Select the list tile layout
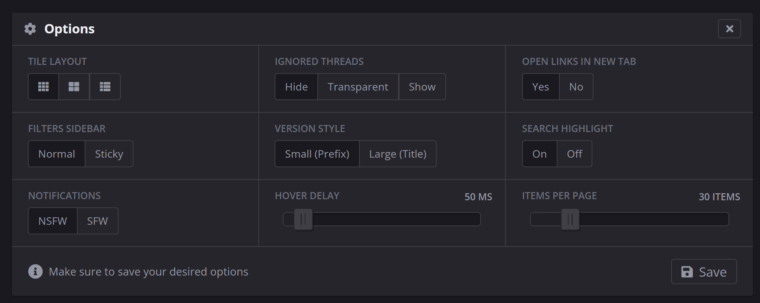The height and width of the screenshot is (303, 760). (105, 87)
